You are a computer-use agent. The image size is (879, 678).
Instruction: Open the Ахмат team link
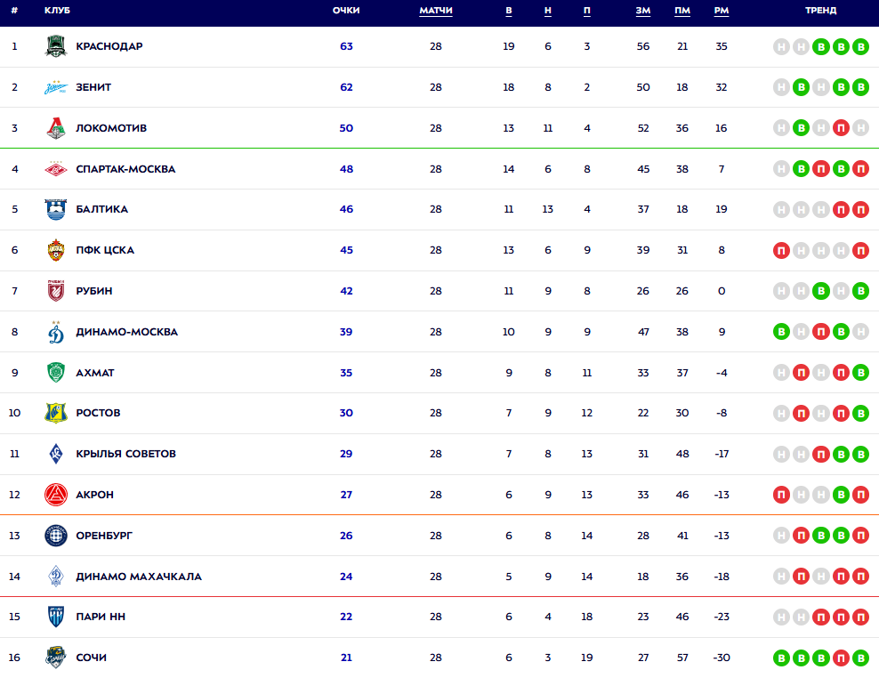coord(94,373)
